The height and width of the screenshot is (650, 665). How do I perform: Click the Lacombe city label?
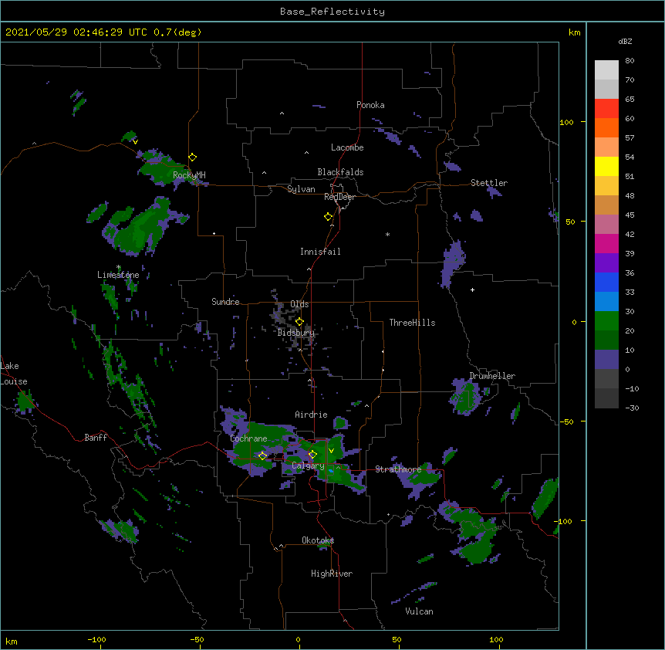(x=347, y=147)
